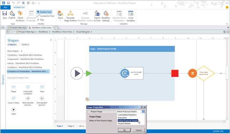Image resolution: width=230 pixels, height=134 pixels.
Task: Pick the Start shape in stencil
Action: coord(13,111)
